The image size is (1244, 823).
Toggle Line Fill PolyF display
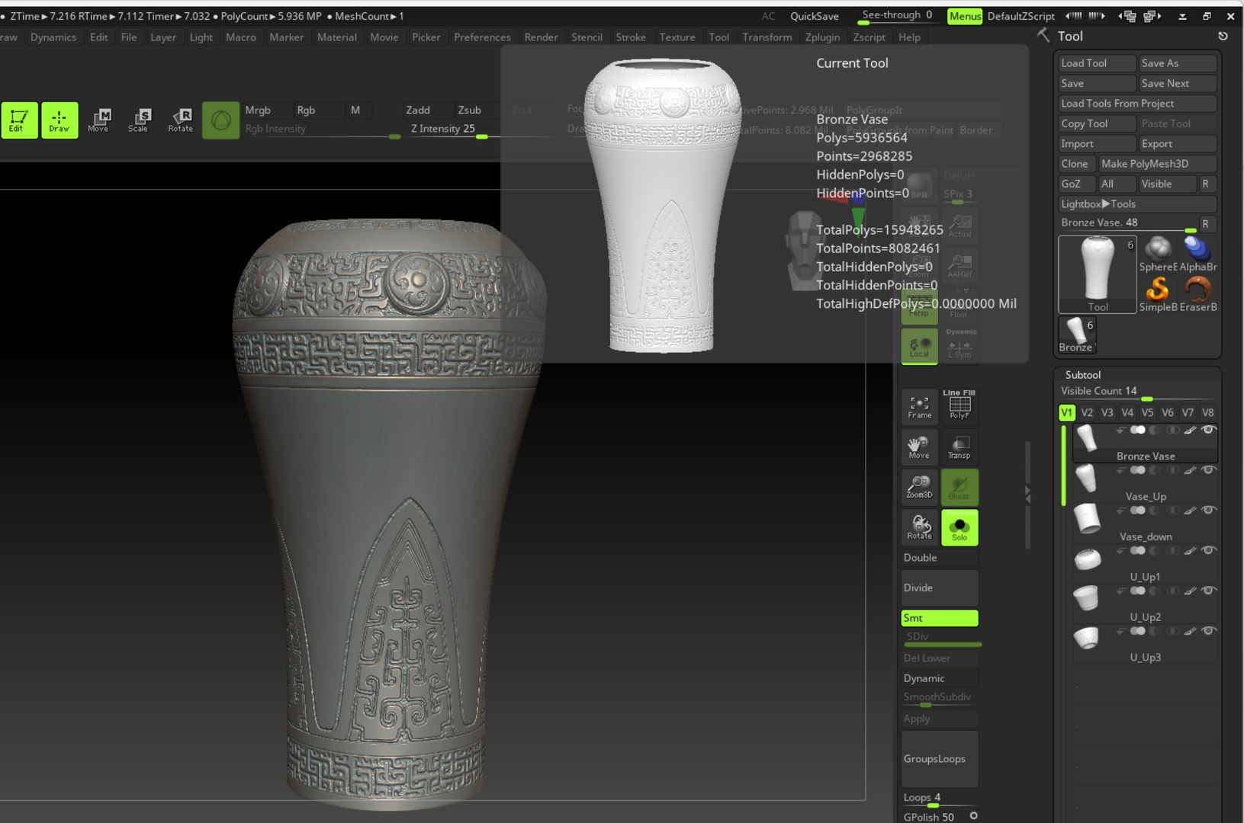coord(959,405)
